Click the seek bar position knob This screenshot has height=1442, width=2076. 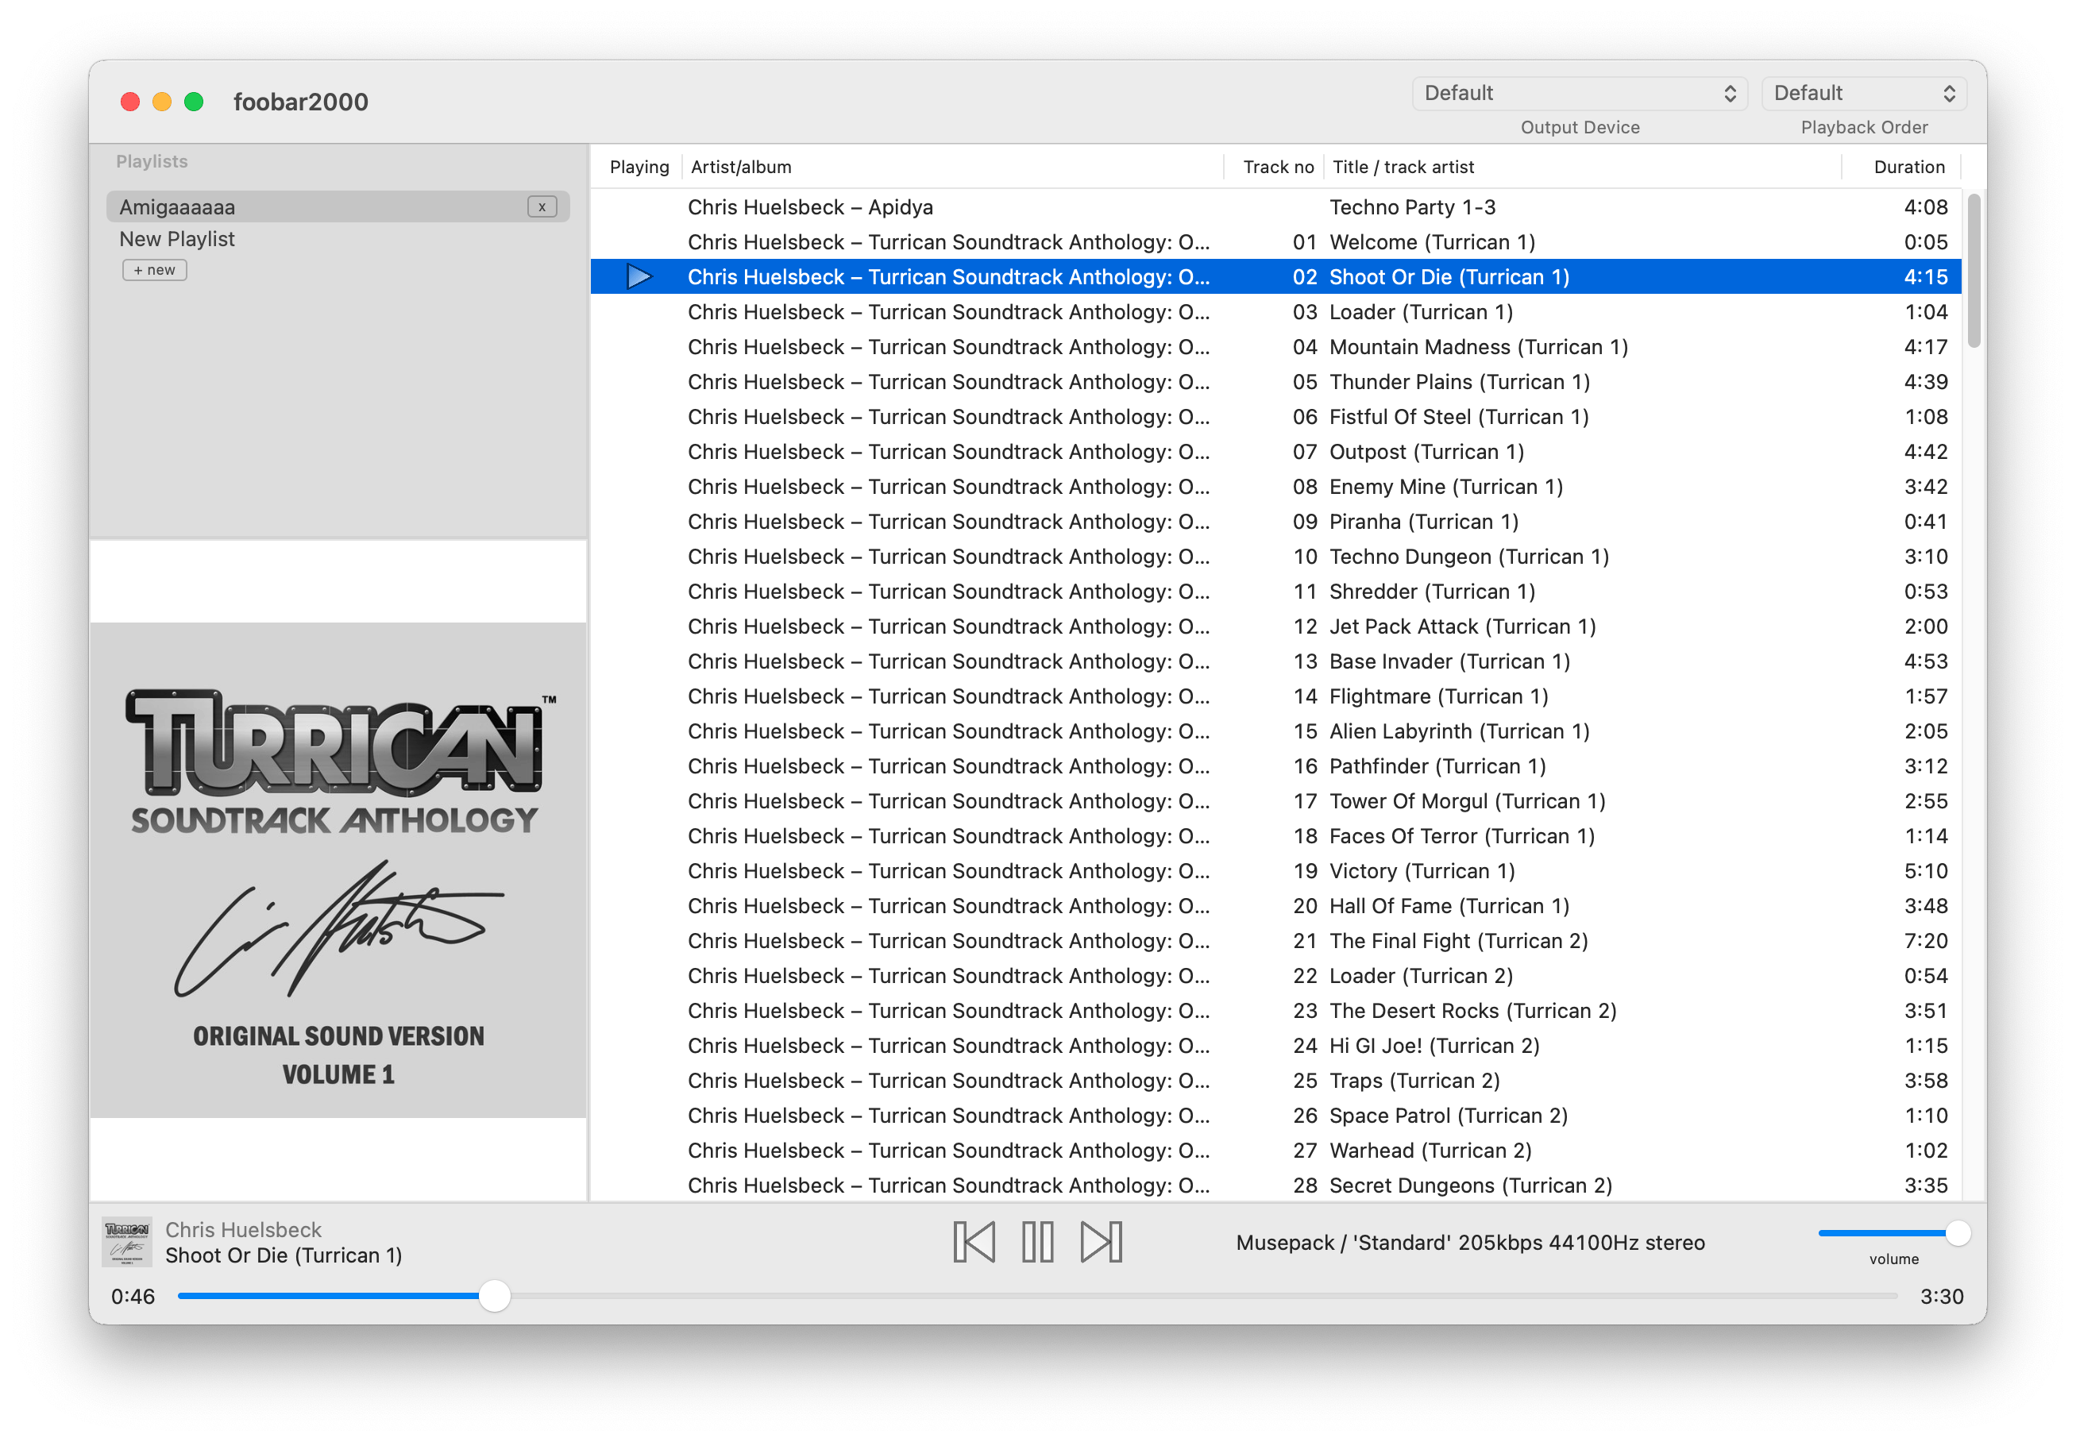494,1296
